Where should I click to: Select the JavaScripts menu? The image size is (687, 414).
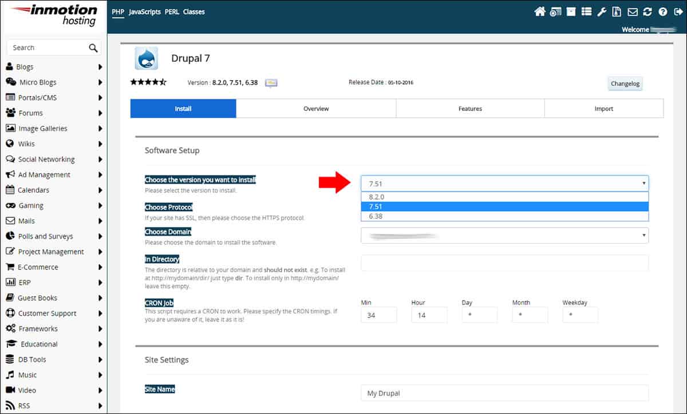tap(145, 11)
